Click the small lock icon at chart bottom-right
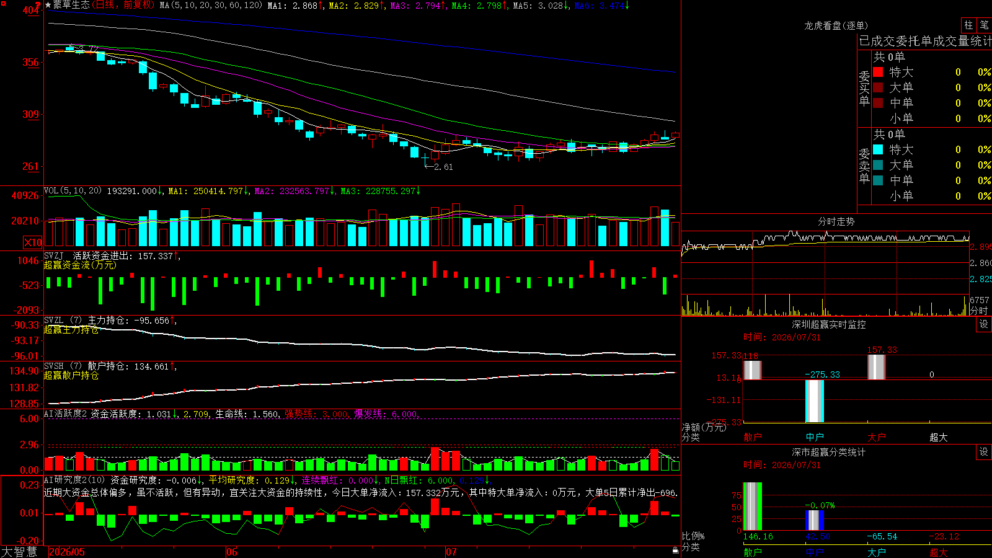The height and width of the screenshot is (558, 992). (x=676, y=550)
